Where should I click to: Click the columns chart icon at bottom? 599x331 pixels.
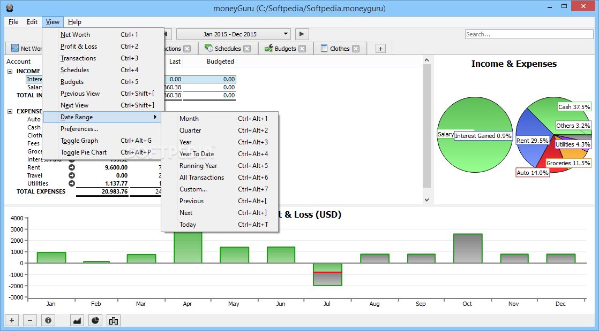[114, 320]
